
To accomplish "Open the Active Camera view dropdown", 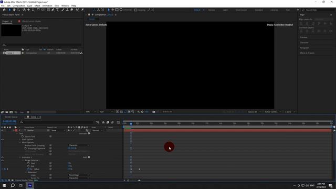I will 272,112.
